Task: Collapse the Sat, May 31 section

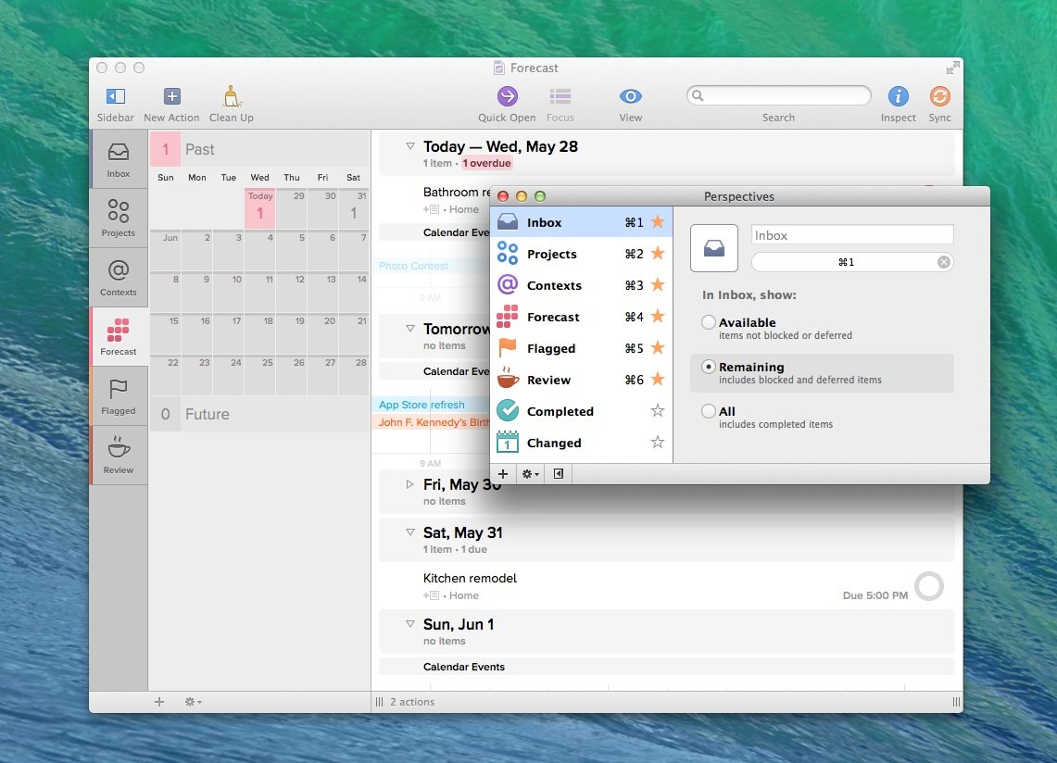Action: coord(409,532)
